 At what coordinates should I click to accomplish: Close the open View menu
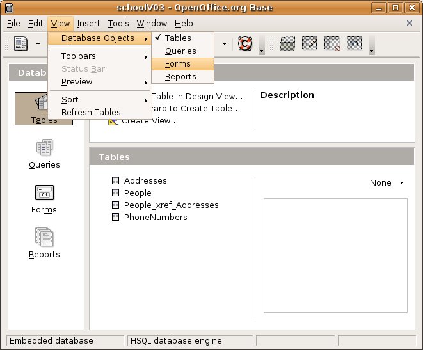(x=60, y=24)
